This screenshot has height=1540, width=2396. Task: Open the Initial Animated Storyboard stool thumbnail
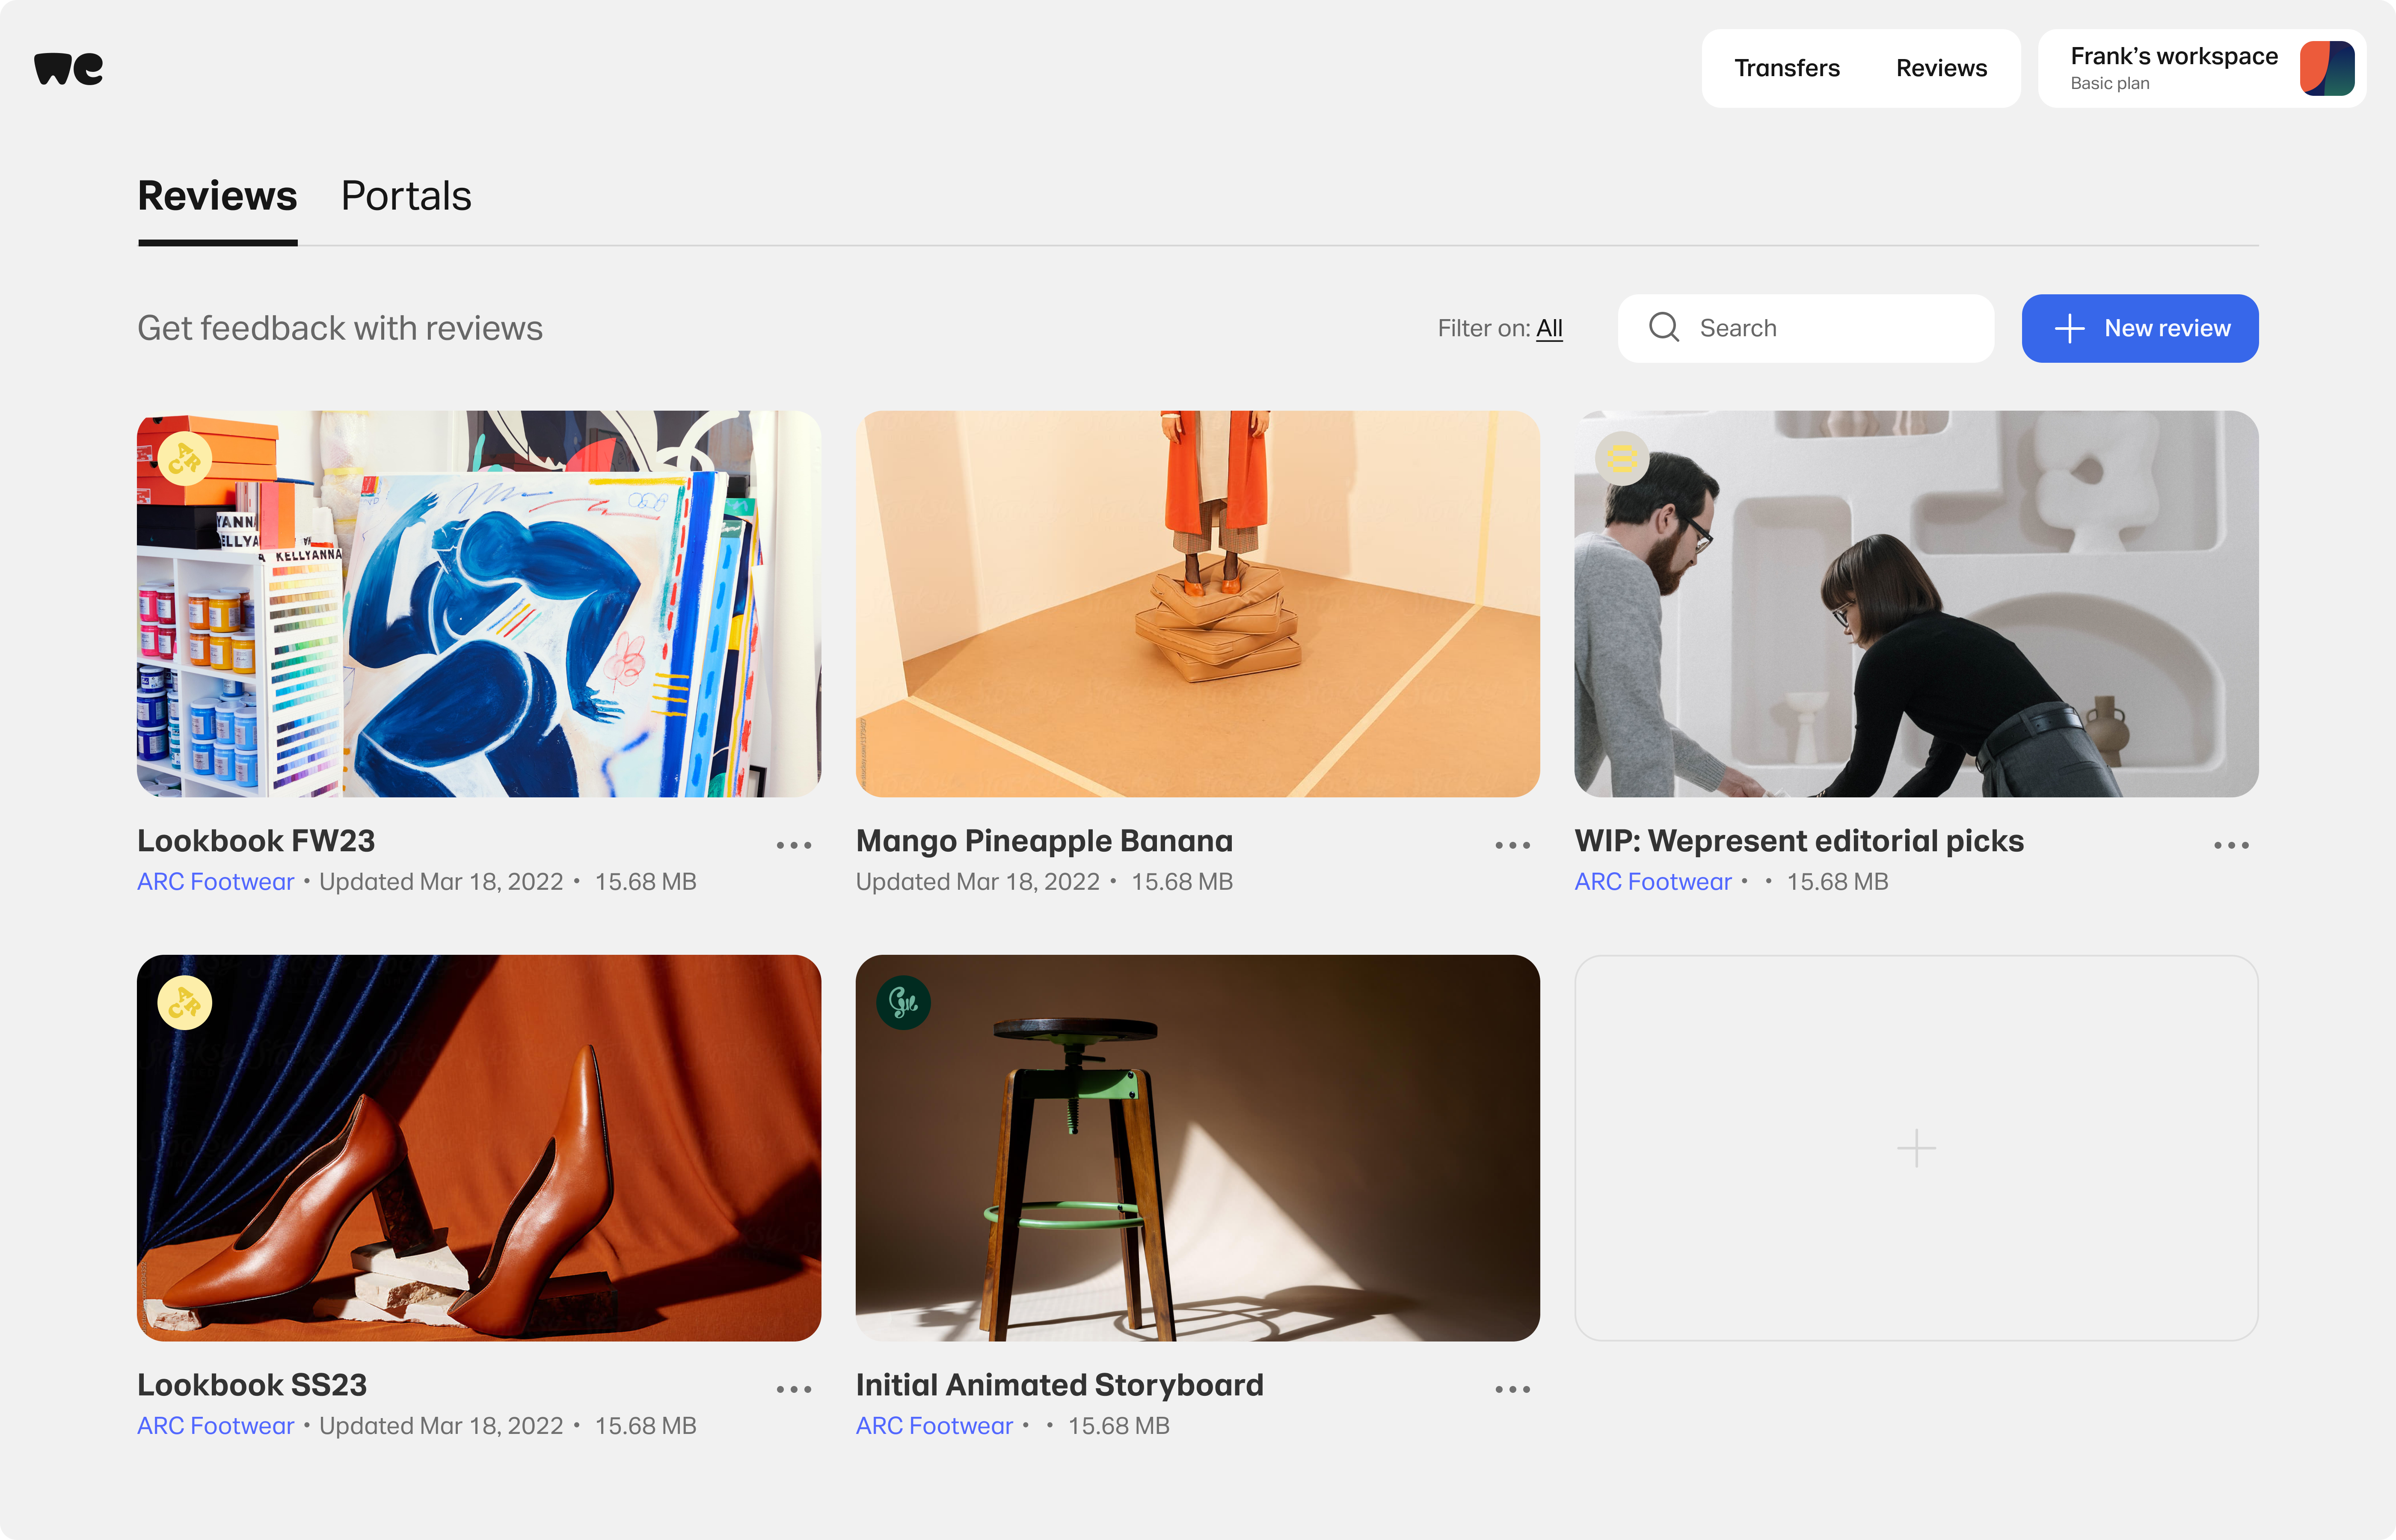(x=1197, y=1148)
